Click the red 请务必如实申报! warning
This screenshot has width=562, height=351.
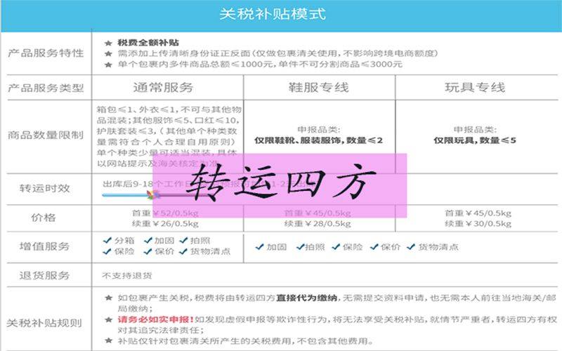[155, 319]
